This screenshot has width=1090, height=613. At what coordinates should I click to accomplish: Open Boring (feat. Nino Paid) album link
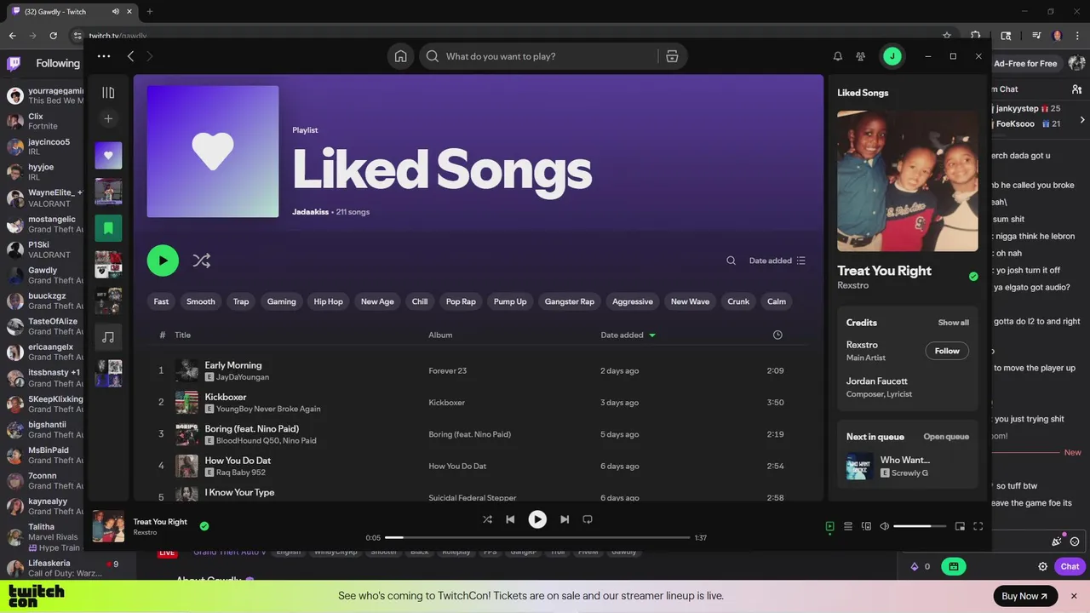tap(469, 434)
